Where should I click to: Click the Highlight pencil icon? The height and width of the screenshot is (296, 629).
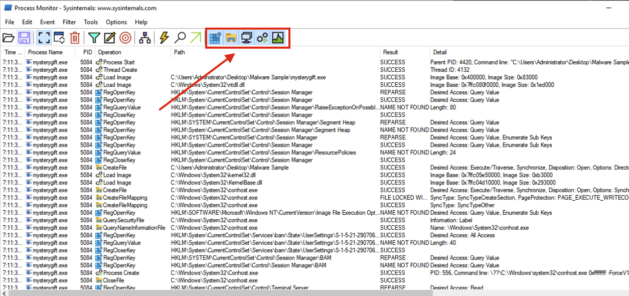109,38
